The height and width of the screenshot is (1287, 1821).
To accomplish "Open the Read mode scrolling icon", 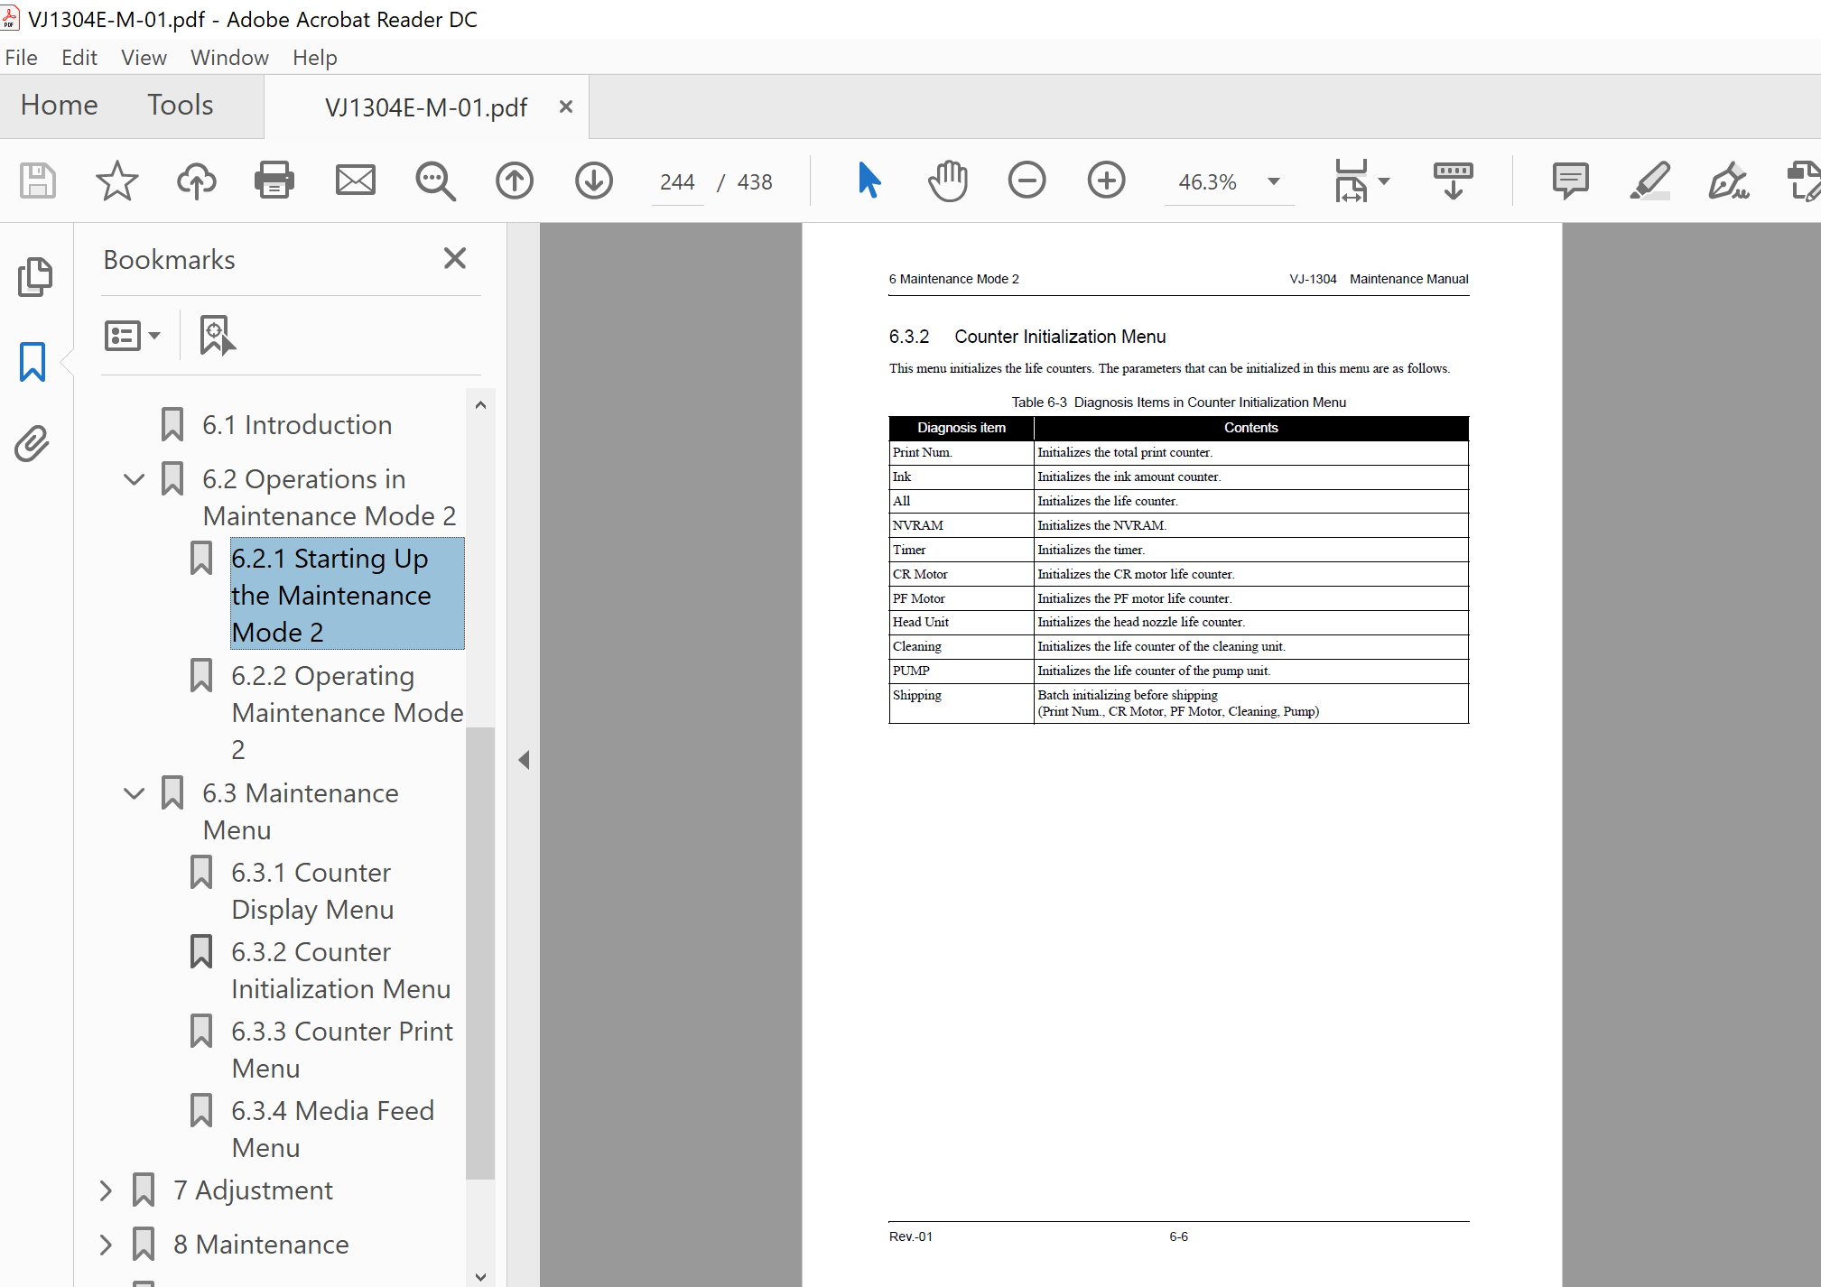I will [x=1453, y=181].
